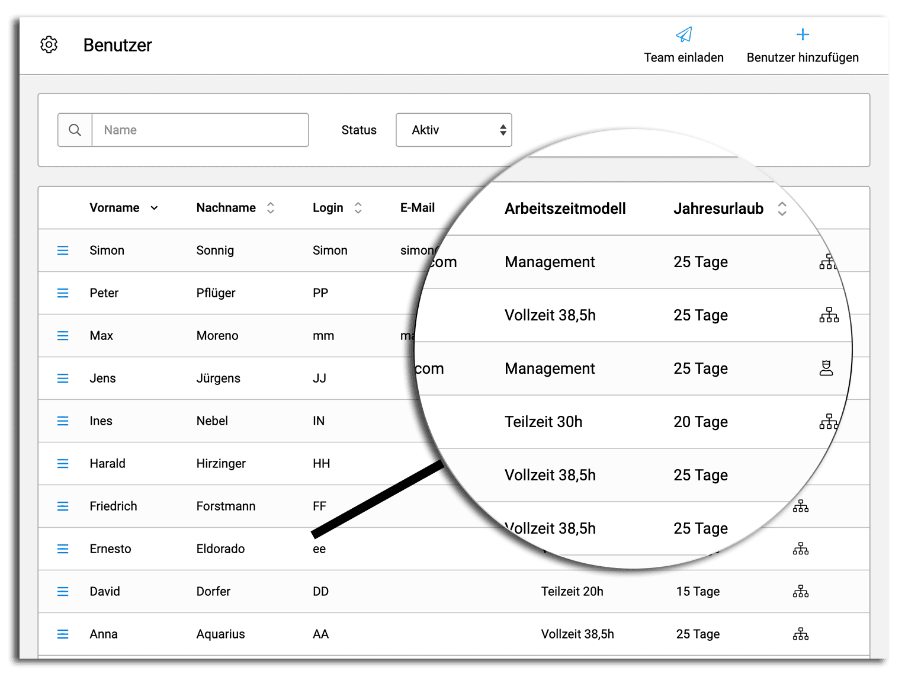Click the manager person icon in the magnified row
The height and width of the screenshot is (677, 905).
tap(826, 368)
